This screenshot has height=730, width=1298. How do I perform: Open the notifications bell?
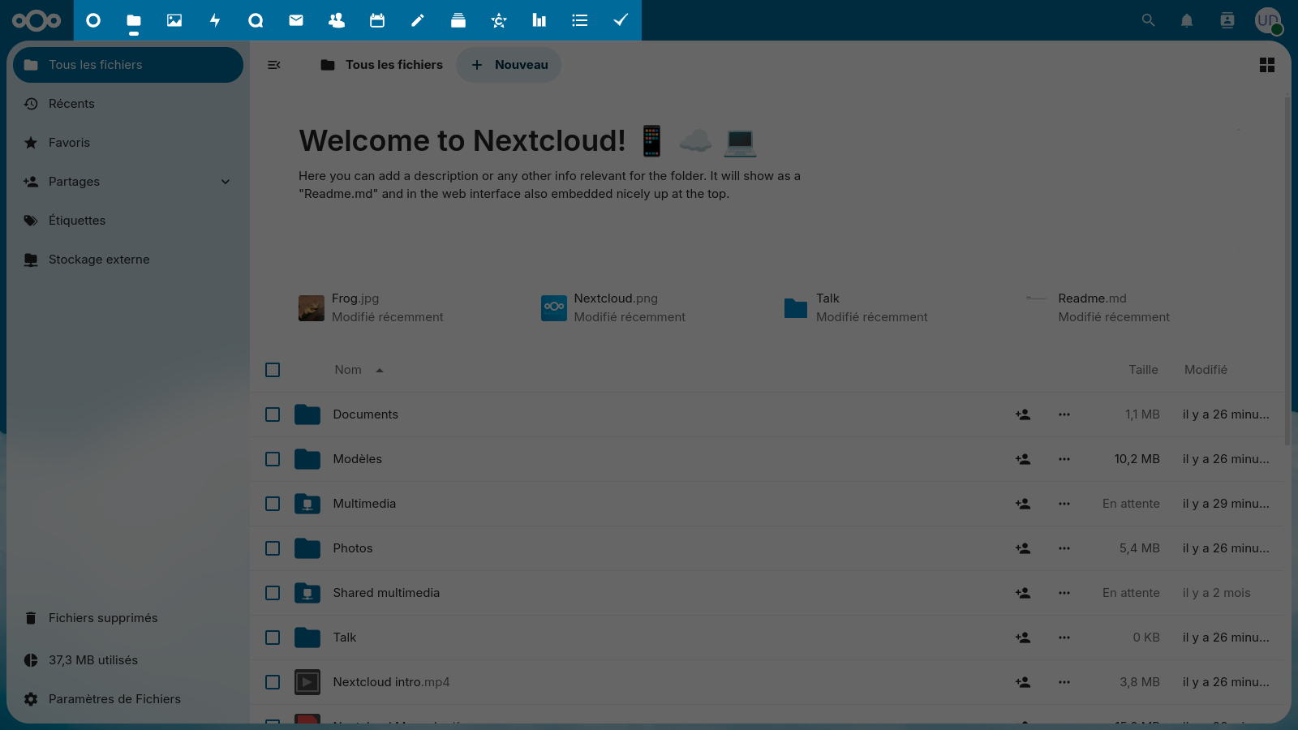(1187, 20)
